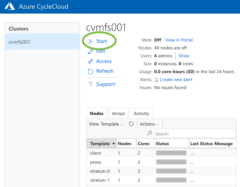Viewport: 240px width, 187px height.
Task: Click Create new alert link
Action: tap(176, 80)
